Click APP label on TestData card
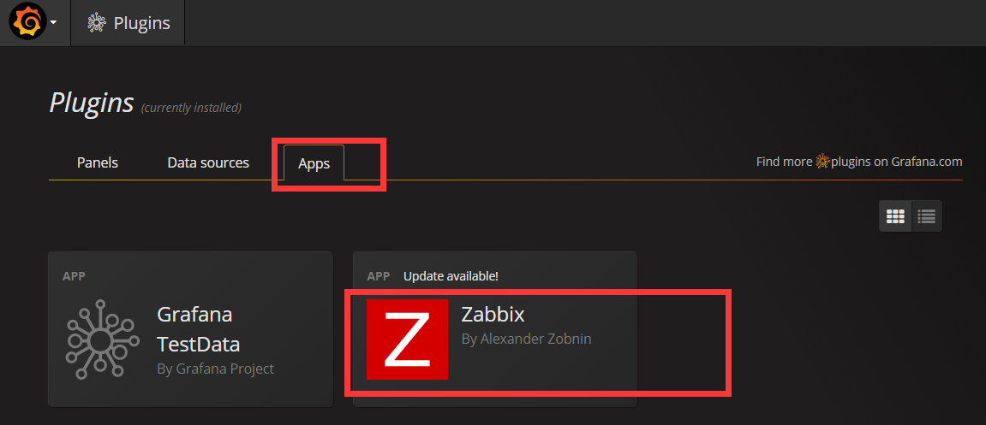The image size is (986, 425). (x=75, y=276)
